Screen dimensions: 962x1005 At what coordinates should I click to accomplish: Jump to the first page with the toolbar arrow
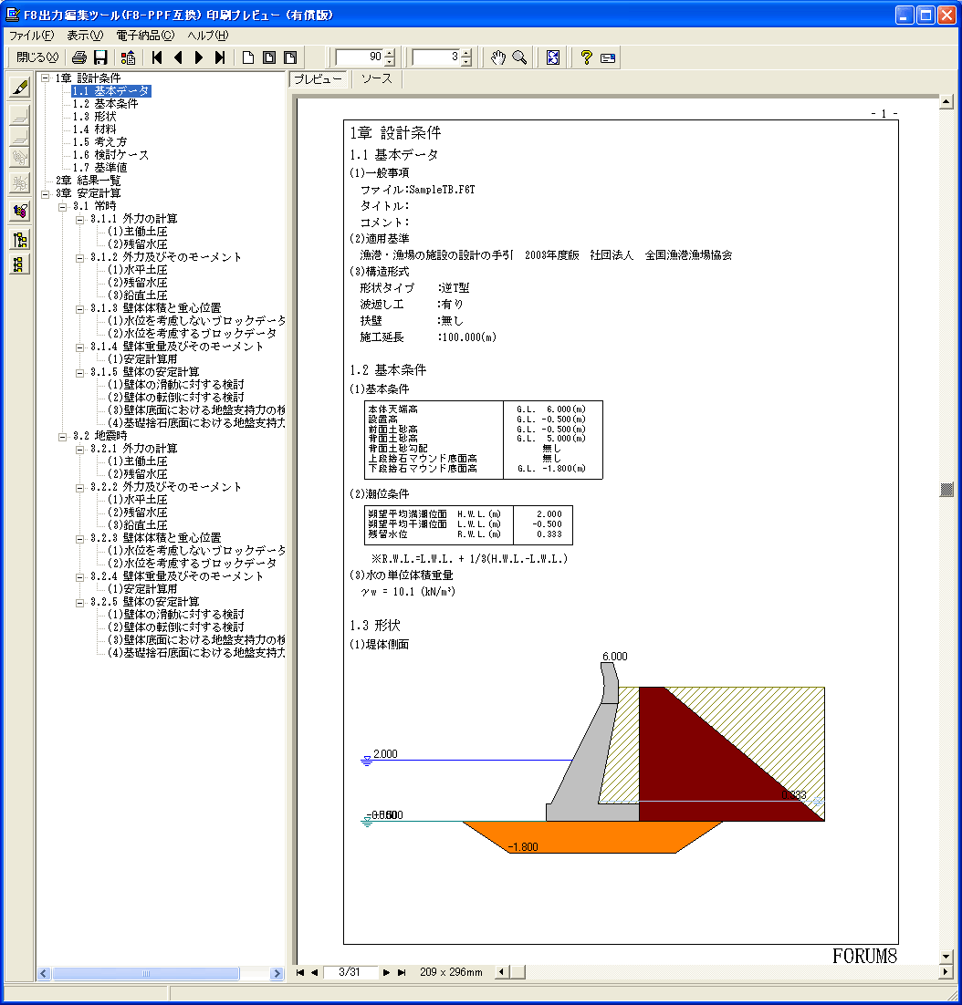pos(158,57)
